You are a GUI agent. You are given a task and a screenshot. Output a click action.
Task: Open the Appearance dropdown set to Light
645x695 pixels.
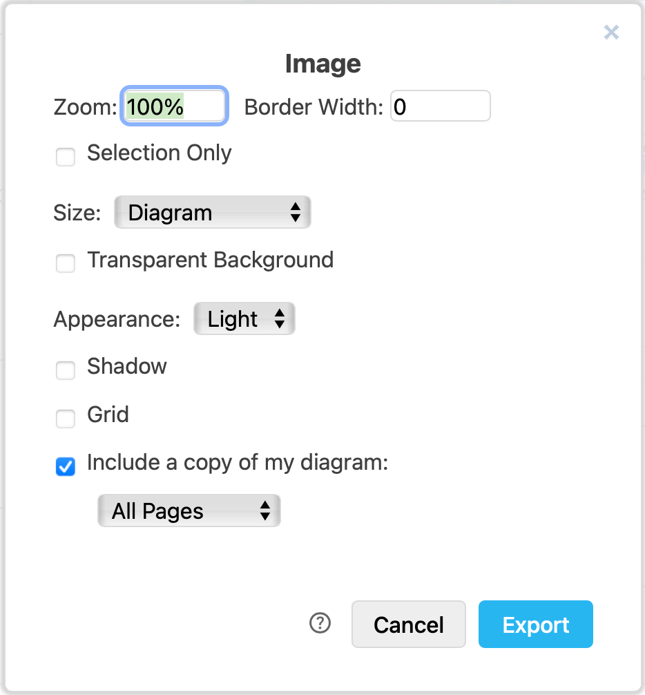coord(244,318)
